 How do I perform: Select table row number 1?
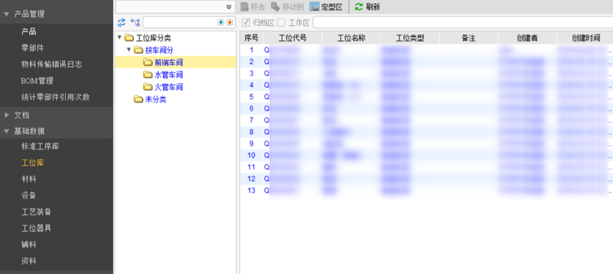pos(426,50)
